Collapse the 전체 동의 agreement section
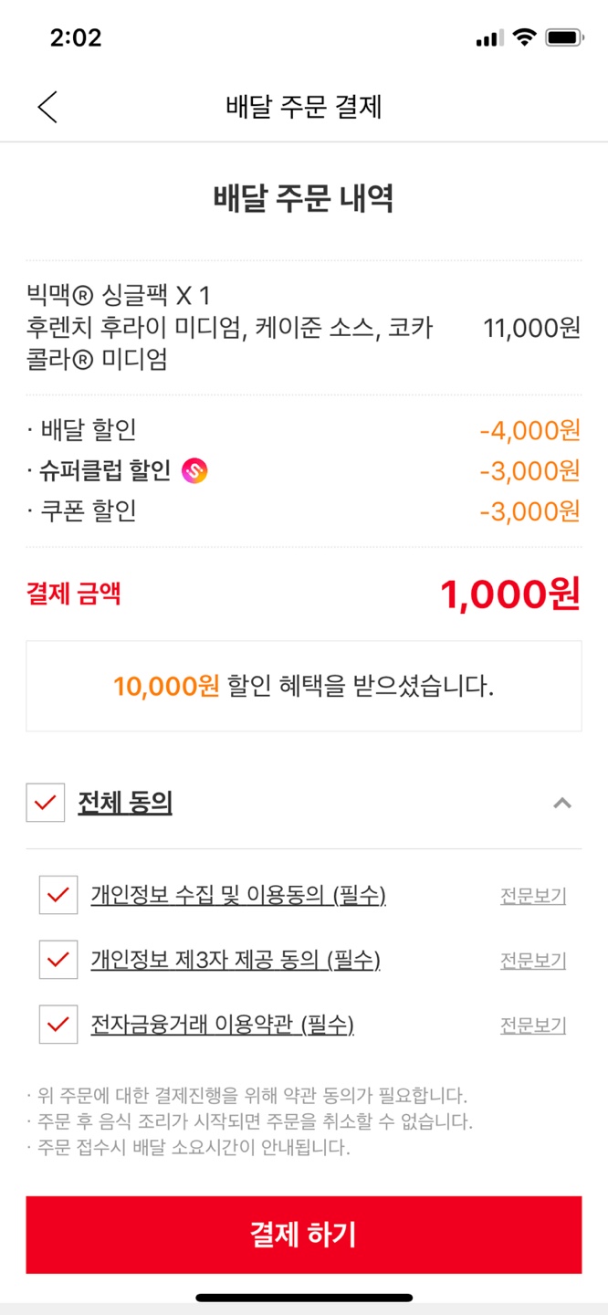608x1315 pixels. (562, 804)
